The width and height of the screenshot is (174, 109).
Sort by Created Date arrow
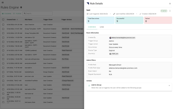click(x=17, y=20)
